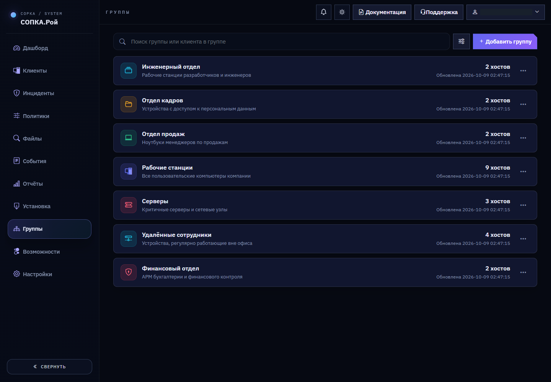Click the magnifier icon in the search field
The height and width of the screenshot is (382, 551).
click(x=122, y=42)
